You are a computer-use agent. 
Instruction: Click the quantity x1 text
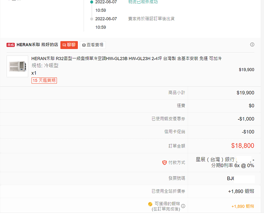[x=34, y=73]
